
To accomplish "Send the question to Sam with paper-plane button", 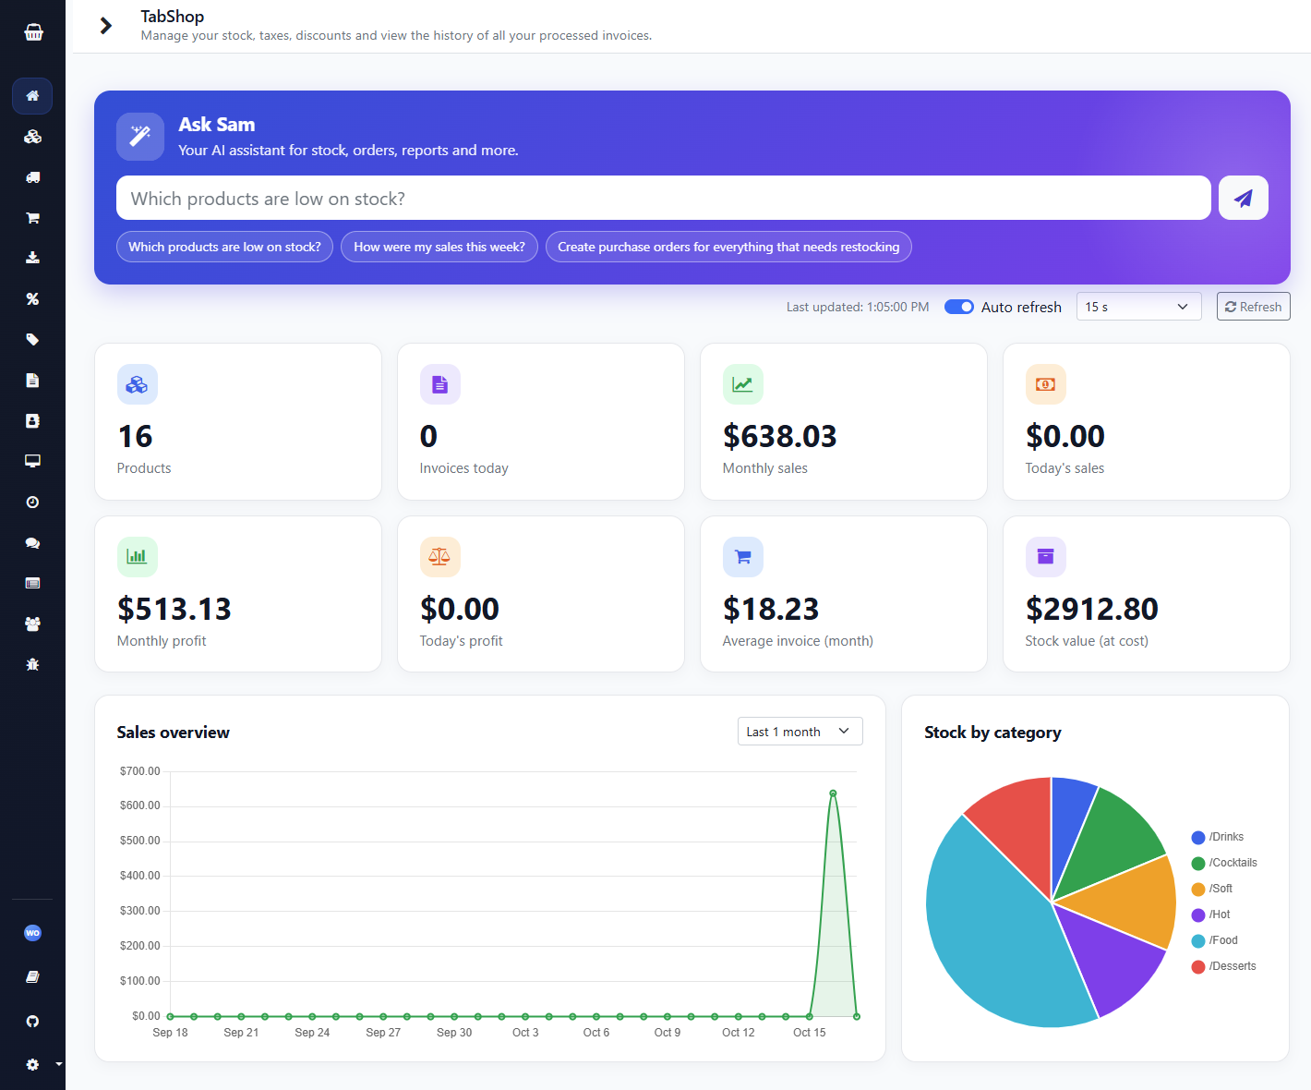I will click(1243, 198).
